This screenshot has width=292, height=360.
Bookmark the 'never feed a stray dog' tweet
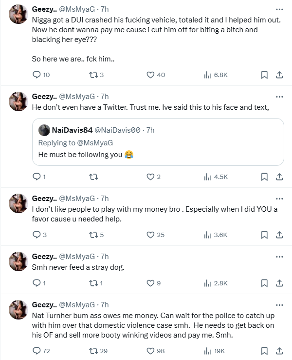pyautogui.click(x=264, y=283)
